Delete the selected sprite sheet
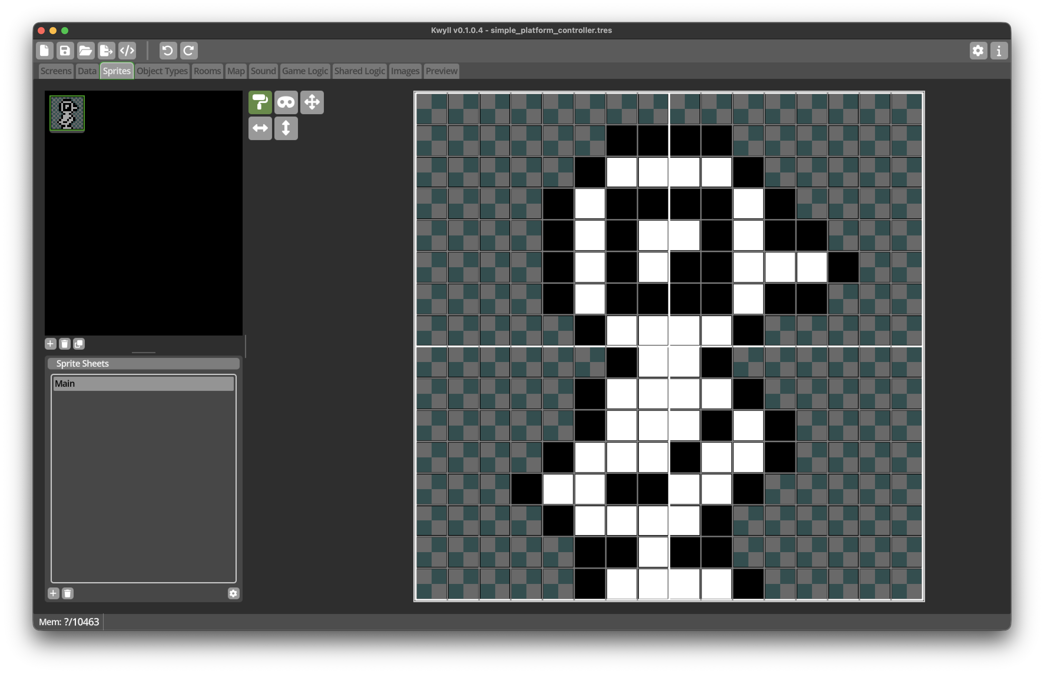The width and height of the screenshot is (1044, 674). (x=67, y=593)
